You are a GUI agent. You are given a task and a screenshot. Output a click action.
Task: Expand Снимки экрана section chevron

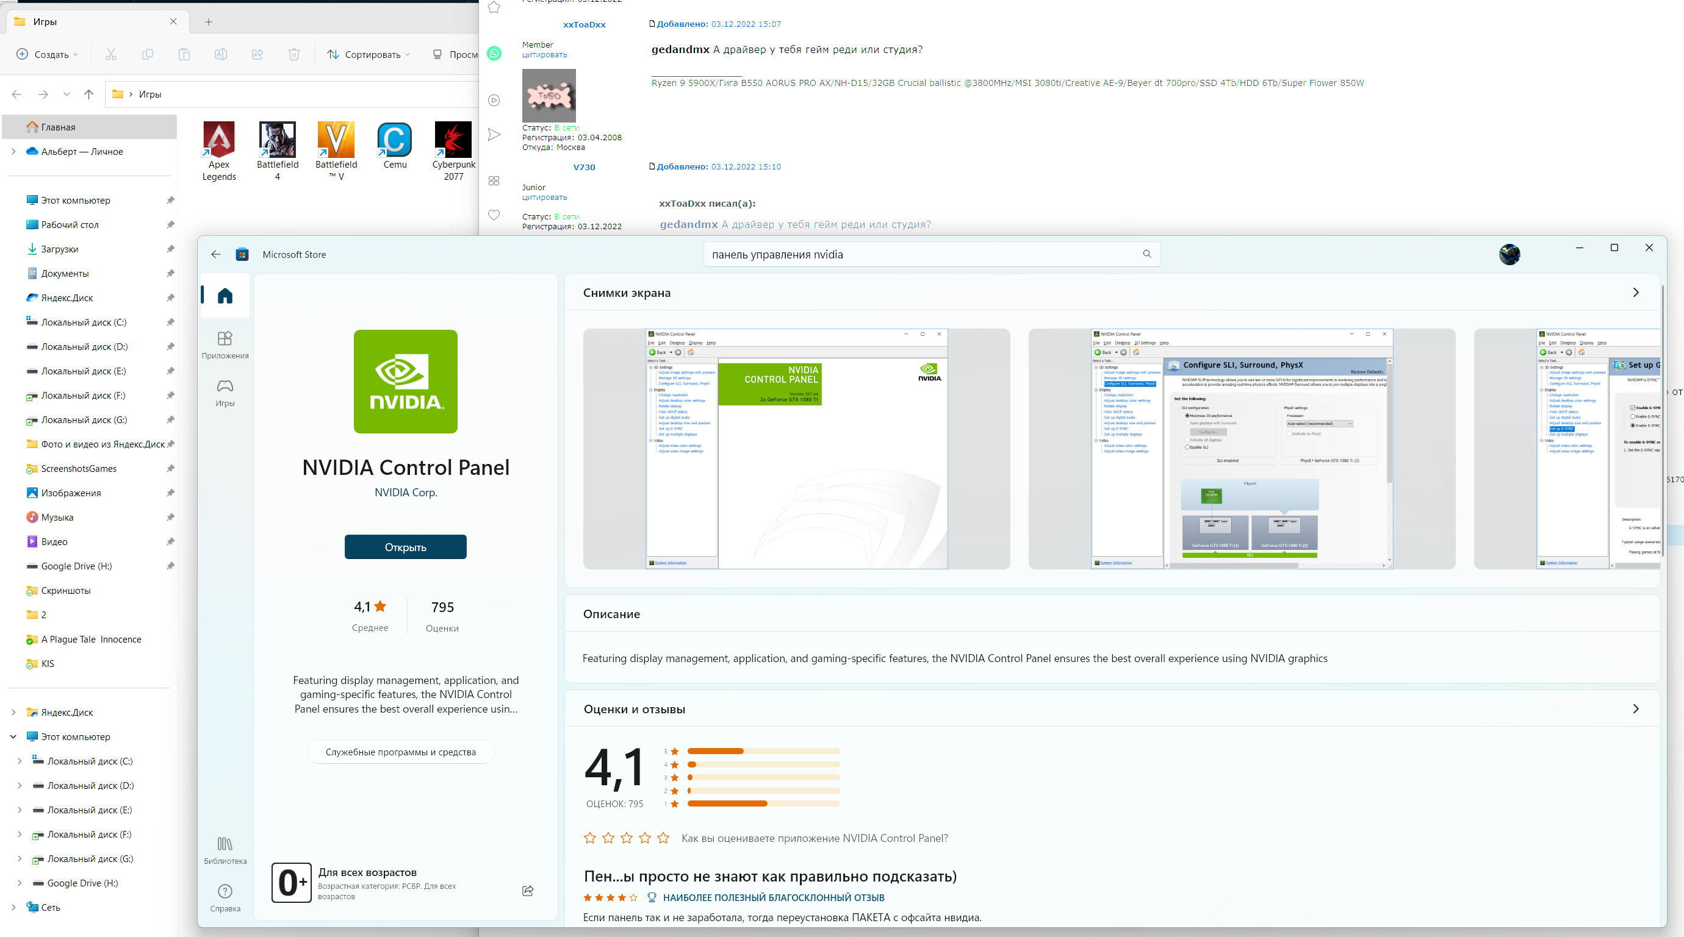click(x=1636, y=293)
